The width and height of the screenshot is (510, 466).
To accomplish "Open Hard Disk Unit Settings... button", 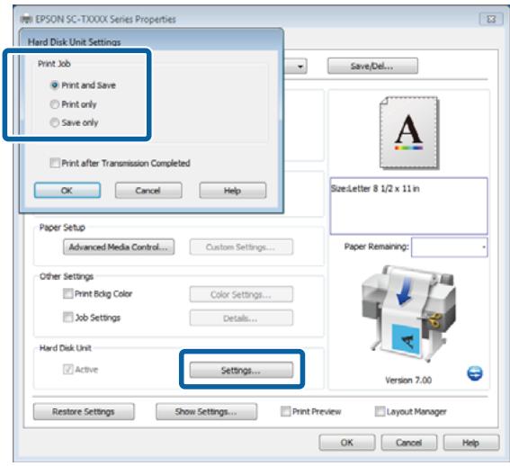I will tap(241, 371).
